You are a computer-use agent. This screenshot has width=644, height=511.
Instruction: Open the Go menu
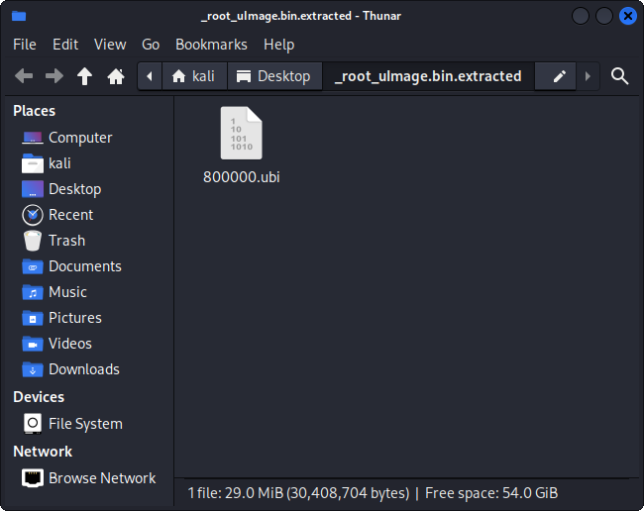(x=151, y=45)
